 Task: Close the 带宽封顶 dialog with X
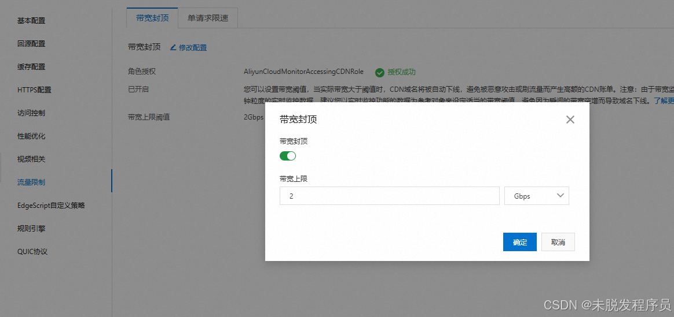570,120
